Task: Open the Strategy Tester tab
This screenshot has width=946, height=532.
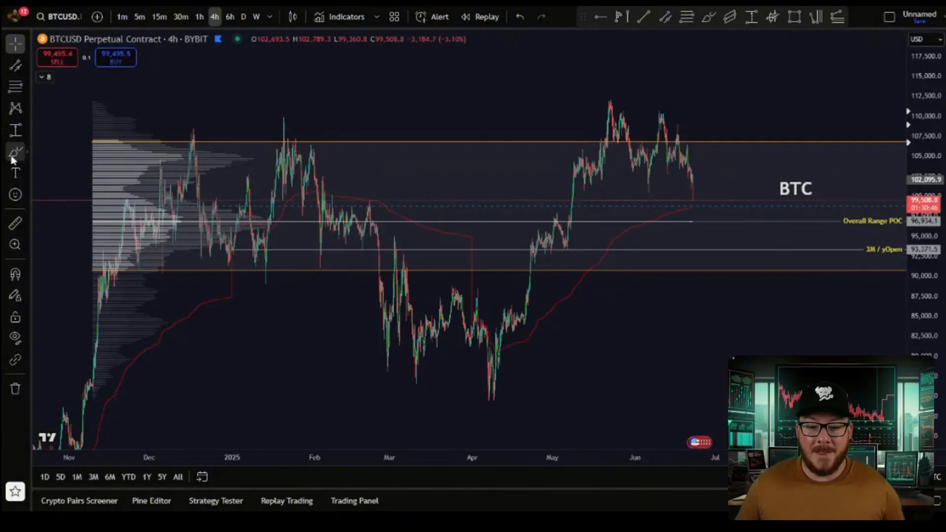Action: 216,500
